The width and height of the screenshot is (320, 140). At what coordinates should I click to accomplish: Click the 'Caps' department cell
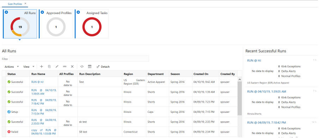(150, 112)
